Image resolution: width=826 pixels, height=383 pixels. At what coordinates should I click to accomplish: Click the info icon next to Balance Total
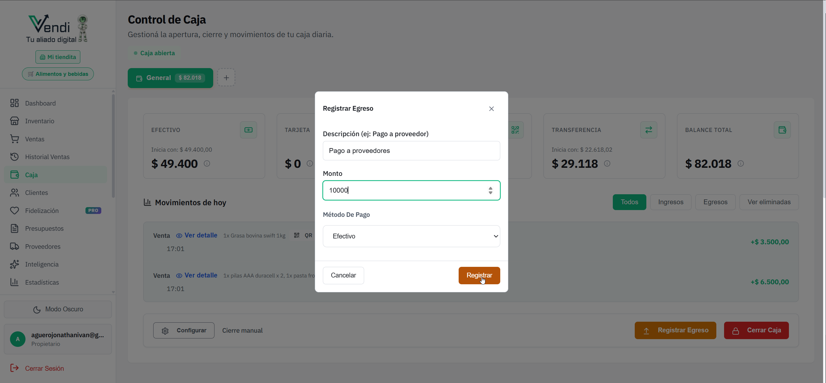[741, 164]
